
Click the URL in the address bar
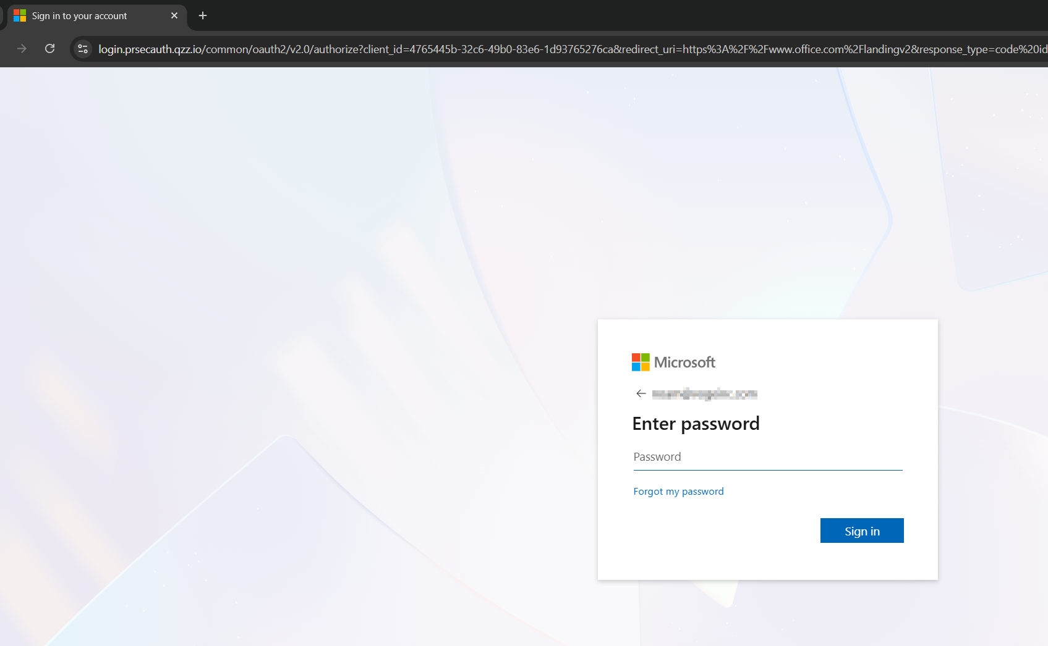pos(573,49)
